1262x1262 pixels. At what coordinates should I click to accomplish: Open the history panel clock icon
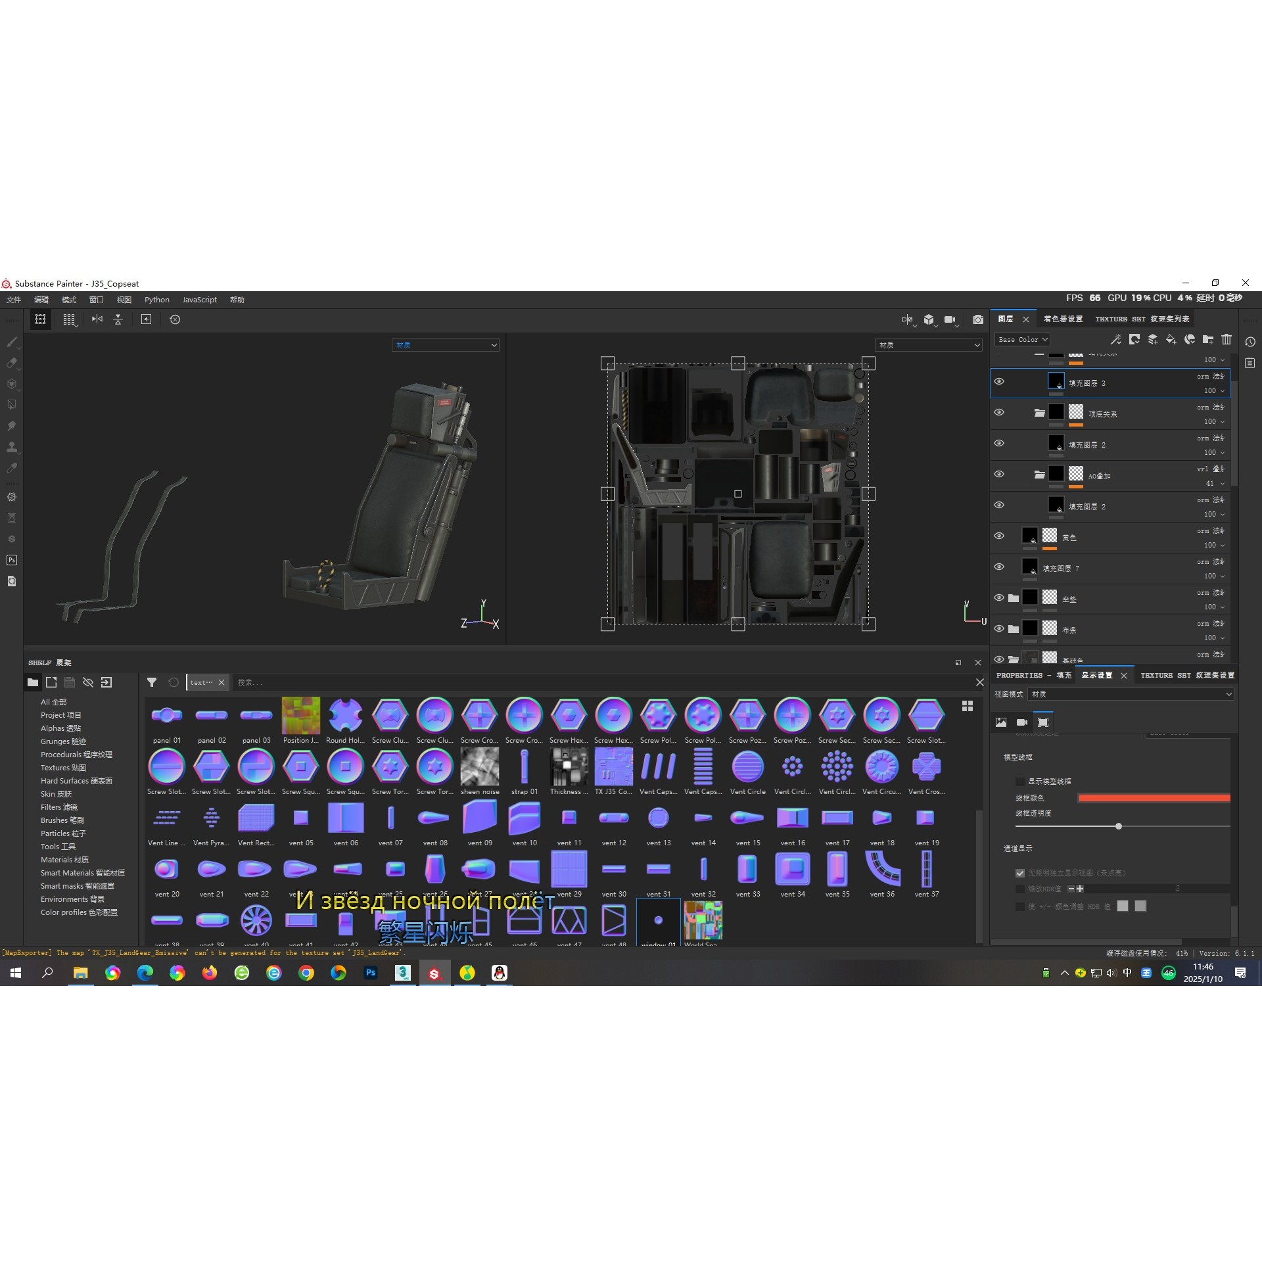tap(1250, 342)
